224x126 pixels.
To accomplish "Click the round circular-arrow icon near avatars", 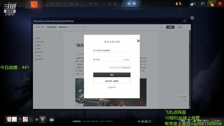I will 37,119.
